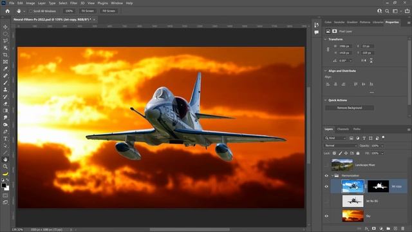Image resolution: width=412 pixels, height=232 pixels.
Task: Select the Eyedropper tool
Action: click(5, 69)
